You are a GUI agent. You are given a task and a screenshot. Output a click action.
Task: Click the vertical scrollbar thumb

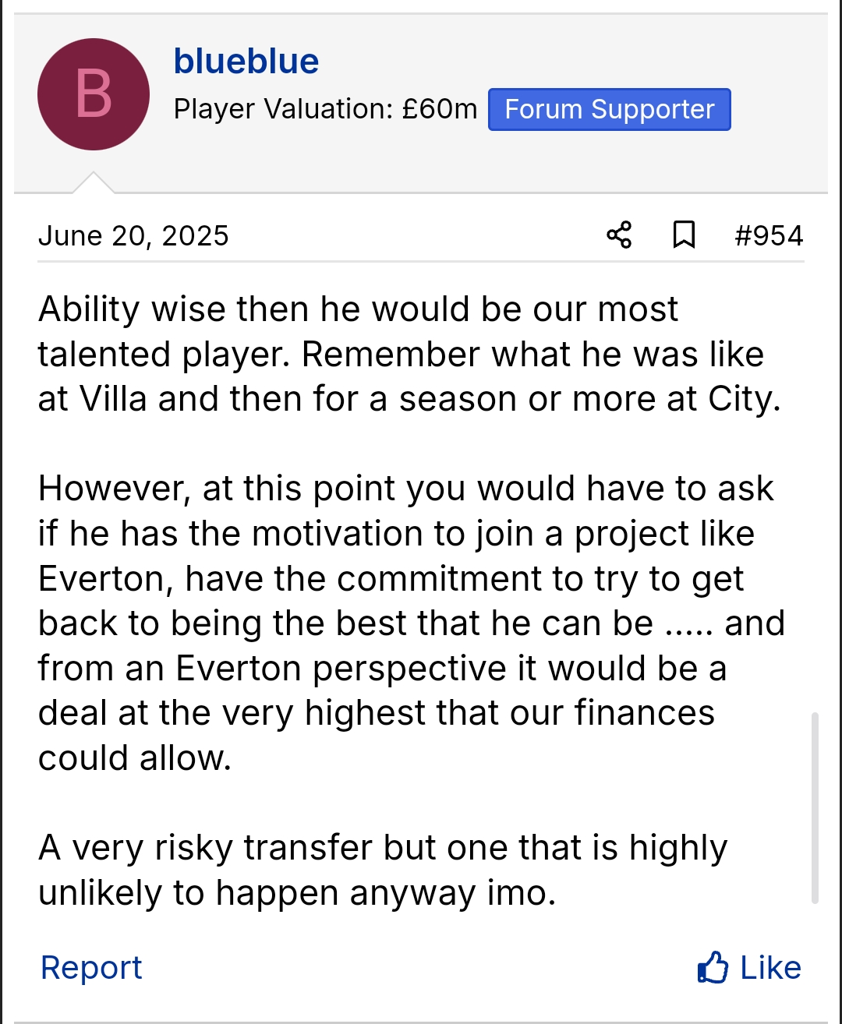(x=815, y=807)
